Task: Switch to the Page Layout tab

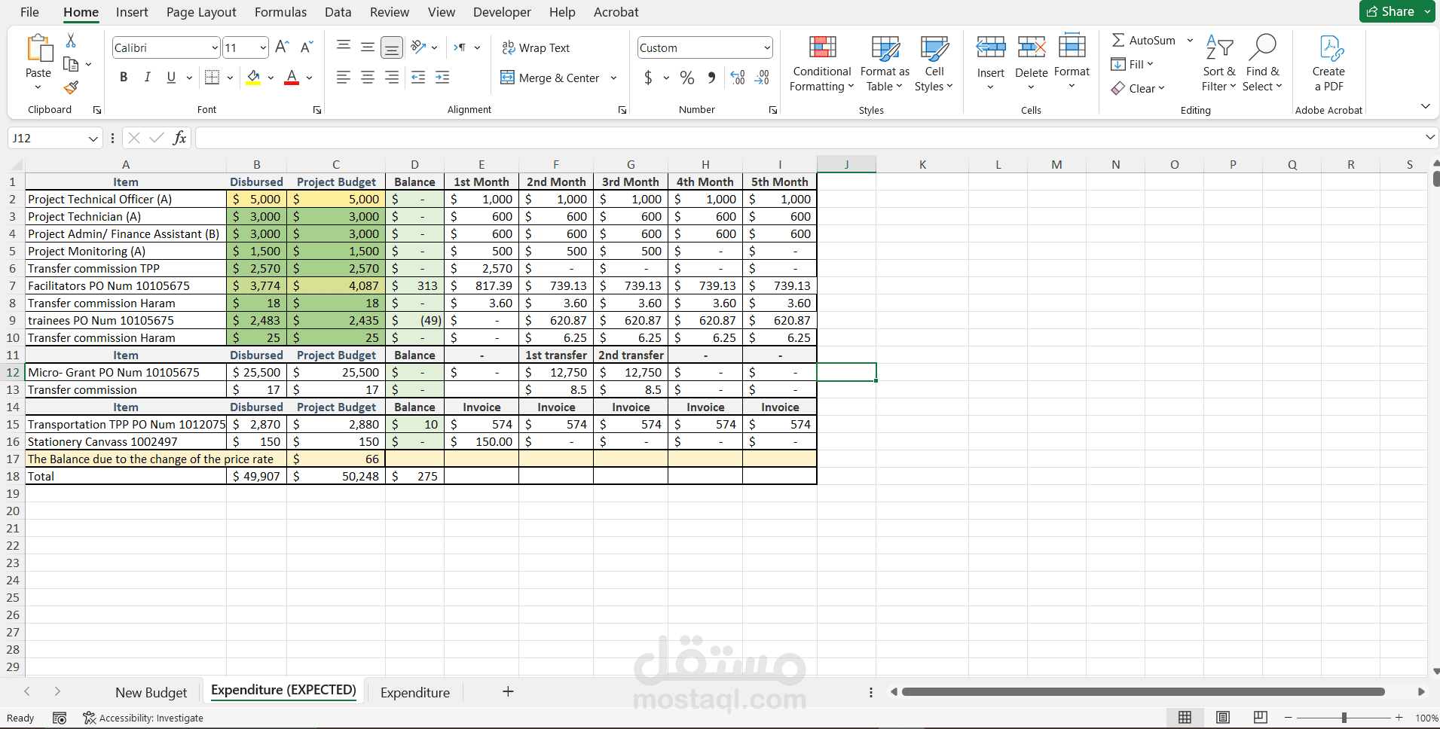Action: point(201,12)
